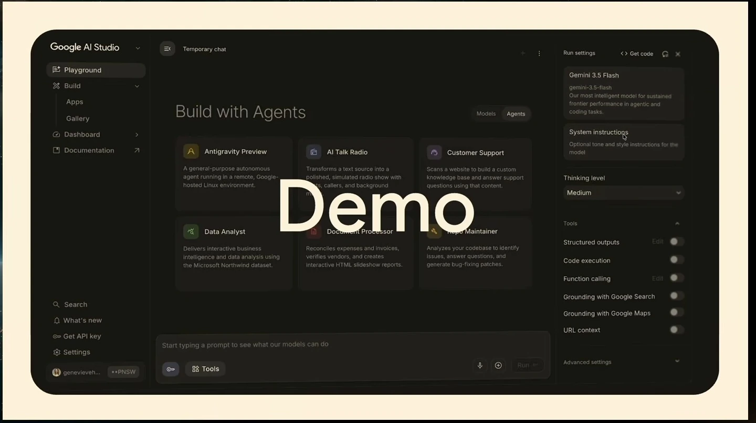Open the Google AI Studio header dropdown
This screenshot has height=423, width=756.
click(x=138, y=48)
